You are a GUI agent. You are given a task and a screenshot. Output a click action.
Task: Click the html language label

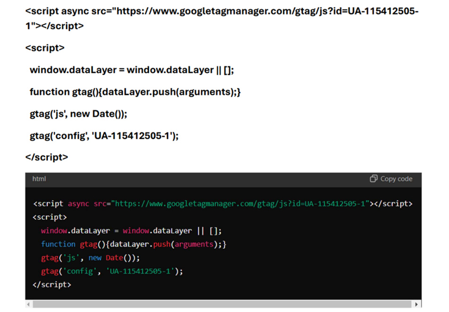pyautogui.click(x=39, y=179)
